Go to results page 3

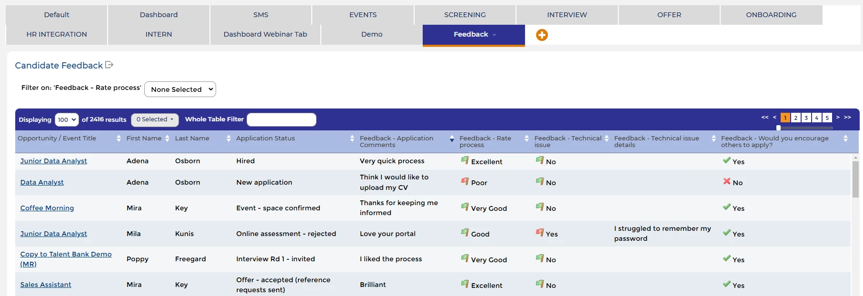click(x=806, y=118)
